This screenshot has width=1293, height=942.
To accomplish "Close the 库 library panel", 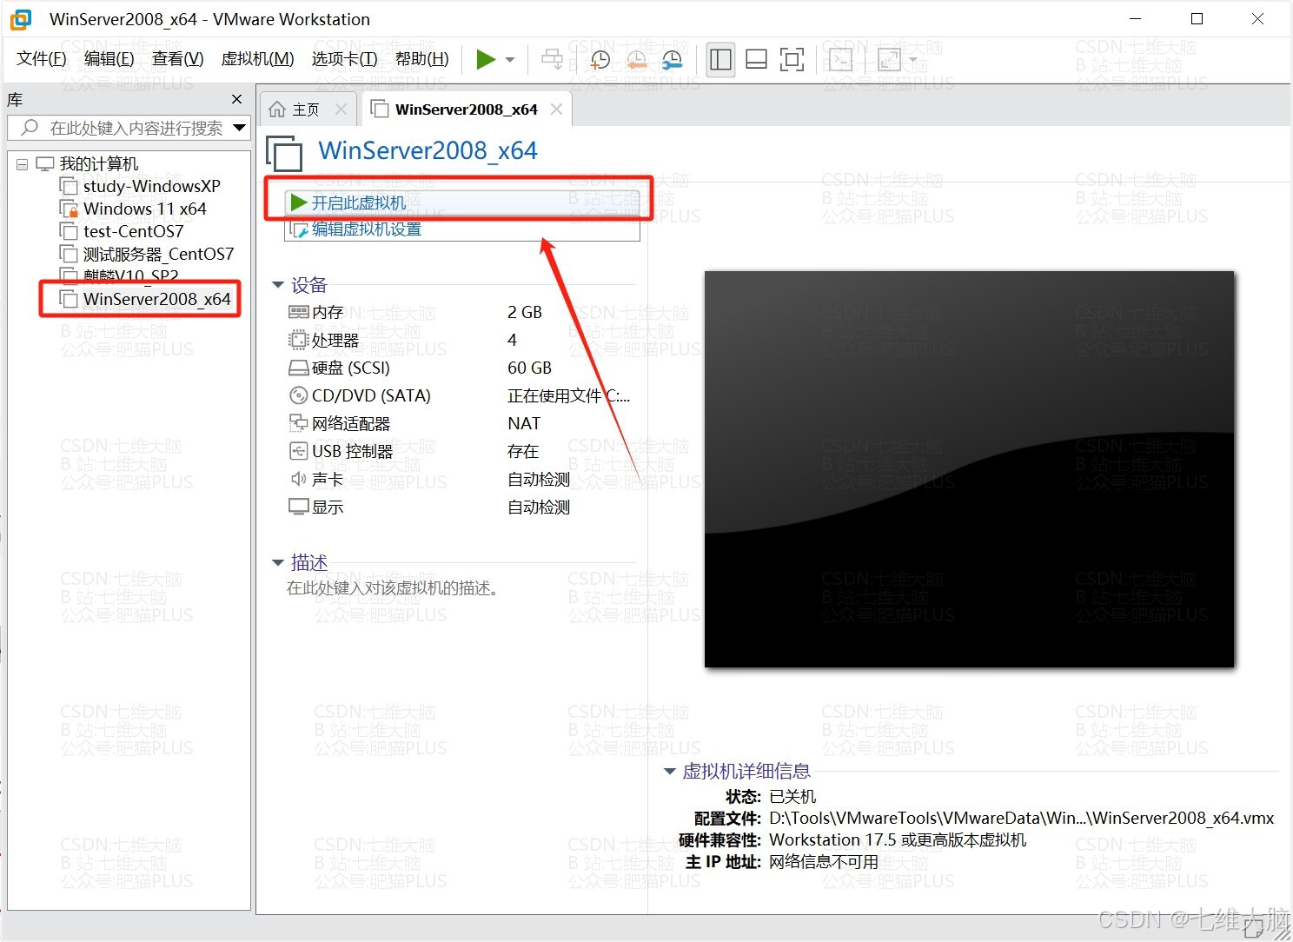I will tap(236, 99).
